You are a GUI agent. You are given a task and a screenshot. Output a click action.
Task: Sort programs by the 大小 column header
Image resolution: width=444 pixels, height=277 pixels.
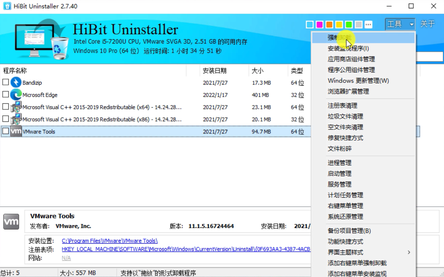point(257,70)
